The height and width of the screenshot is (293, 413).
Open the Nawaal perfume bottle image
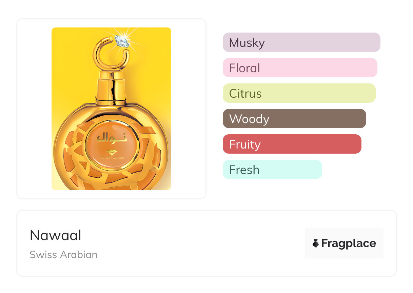[x=111, y=109]
